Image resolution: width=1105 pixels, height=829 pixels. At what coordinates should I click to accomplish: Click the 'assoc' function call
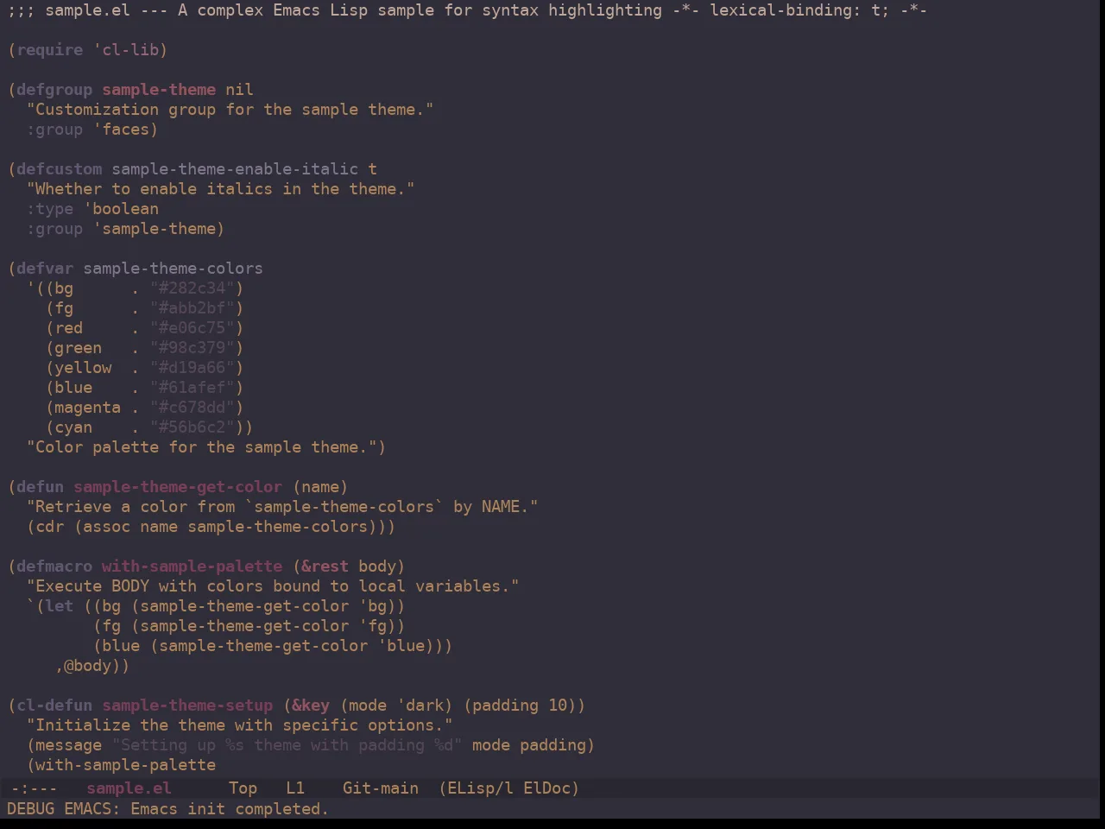point(107,527)
